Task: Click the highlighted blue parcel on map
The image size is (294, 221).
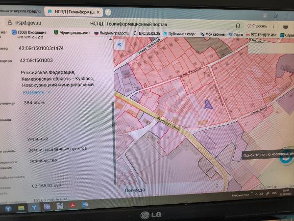Action: coord(208,105)
